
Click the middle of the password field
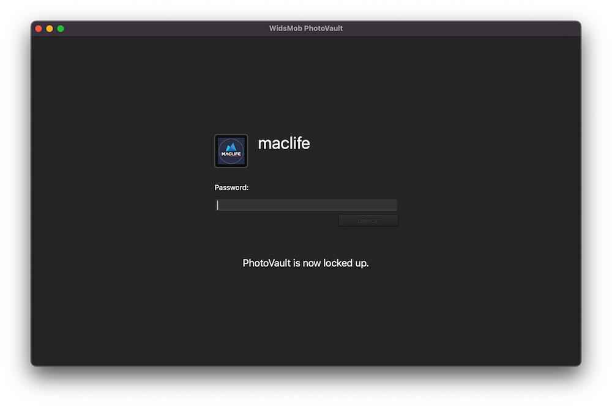pos(306,205)
